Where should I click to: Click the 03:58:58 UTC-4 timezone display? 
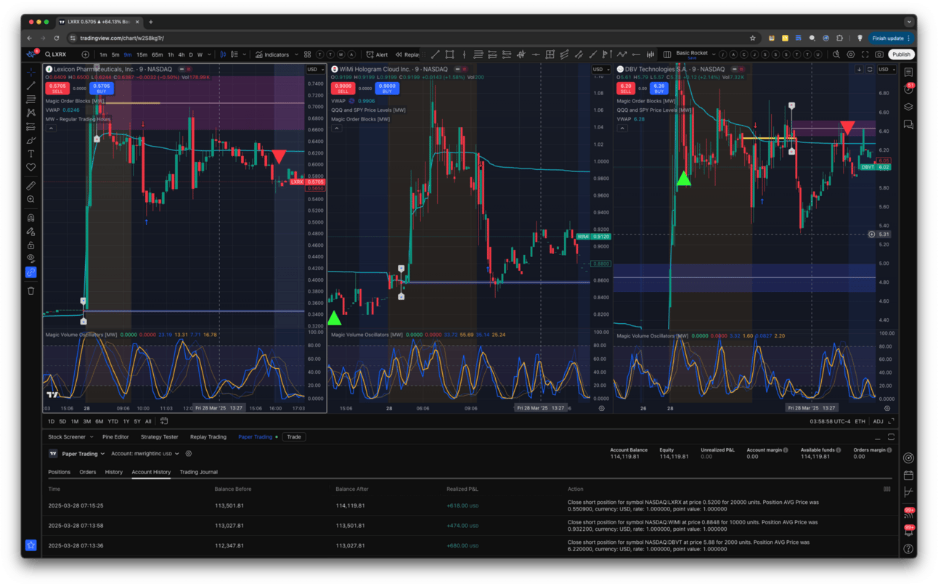[x=830, y=421]
